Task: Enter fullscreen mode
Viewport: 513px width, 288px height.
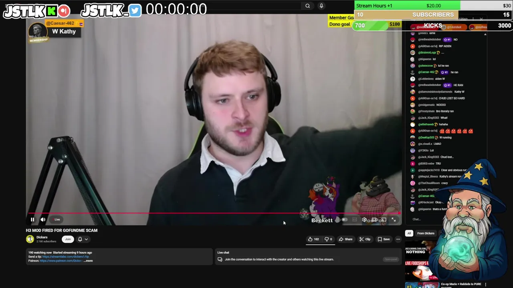Action: (x=394, y=220)
